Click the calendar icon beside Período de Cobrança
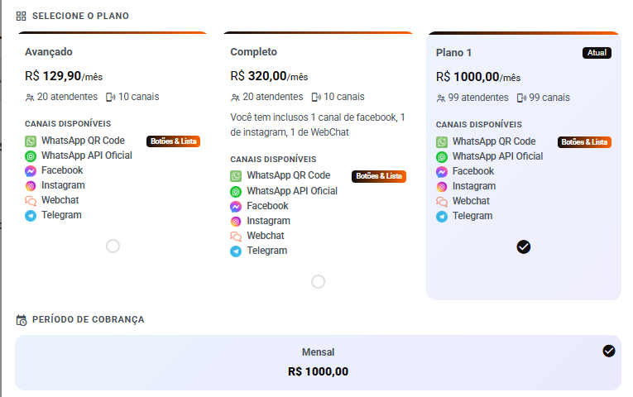Screen dimensions: 633x397 point(22,320)
